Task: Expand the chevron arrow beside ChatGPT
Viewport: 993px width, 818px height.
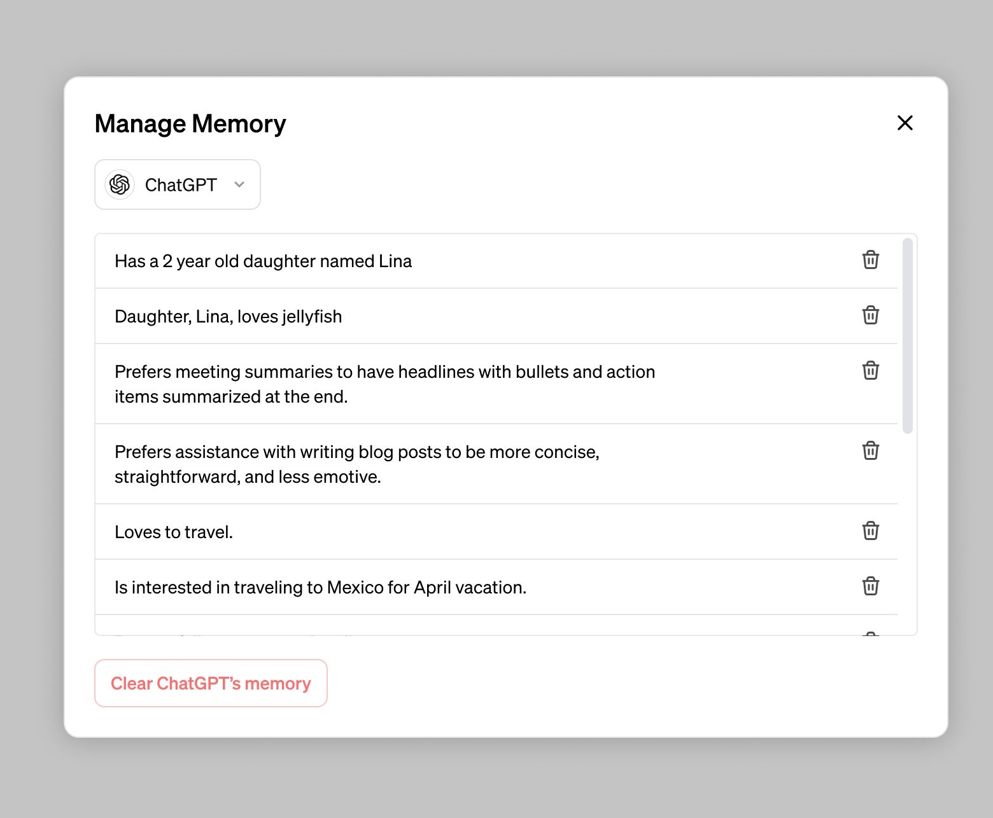Action: click(x=239, y=185)
